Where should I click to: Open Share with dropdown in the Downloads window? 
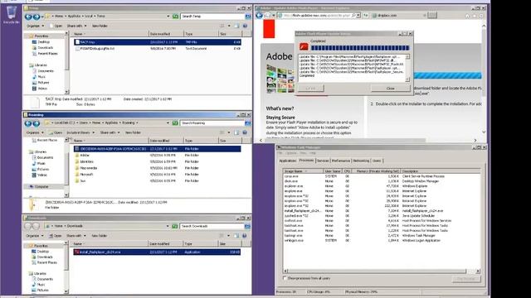click(76, 235)
